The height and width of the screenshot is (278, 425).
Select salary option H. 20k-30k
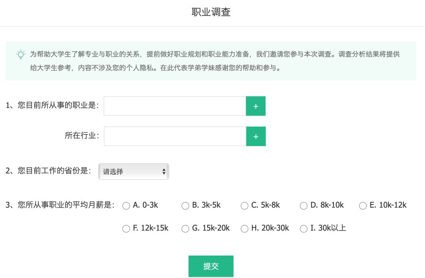coord(244,229)
